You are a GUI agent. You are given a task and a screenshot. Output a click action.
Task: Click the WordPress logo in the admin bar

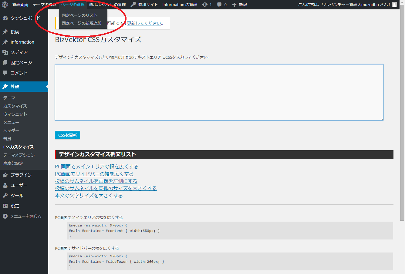(x=5, y=5)
